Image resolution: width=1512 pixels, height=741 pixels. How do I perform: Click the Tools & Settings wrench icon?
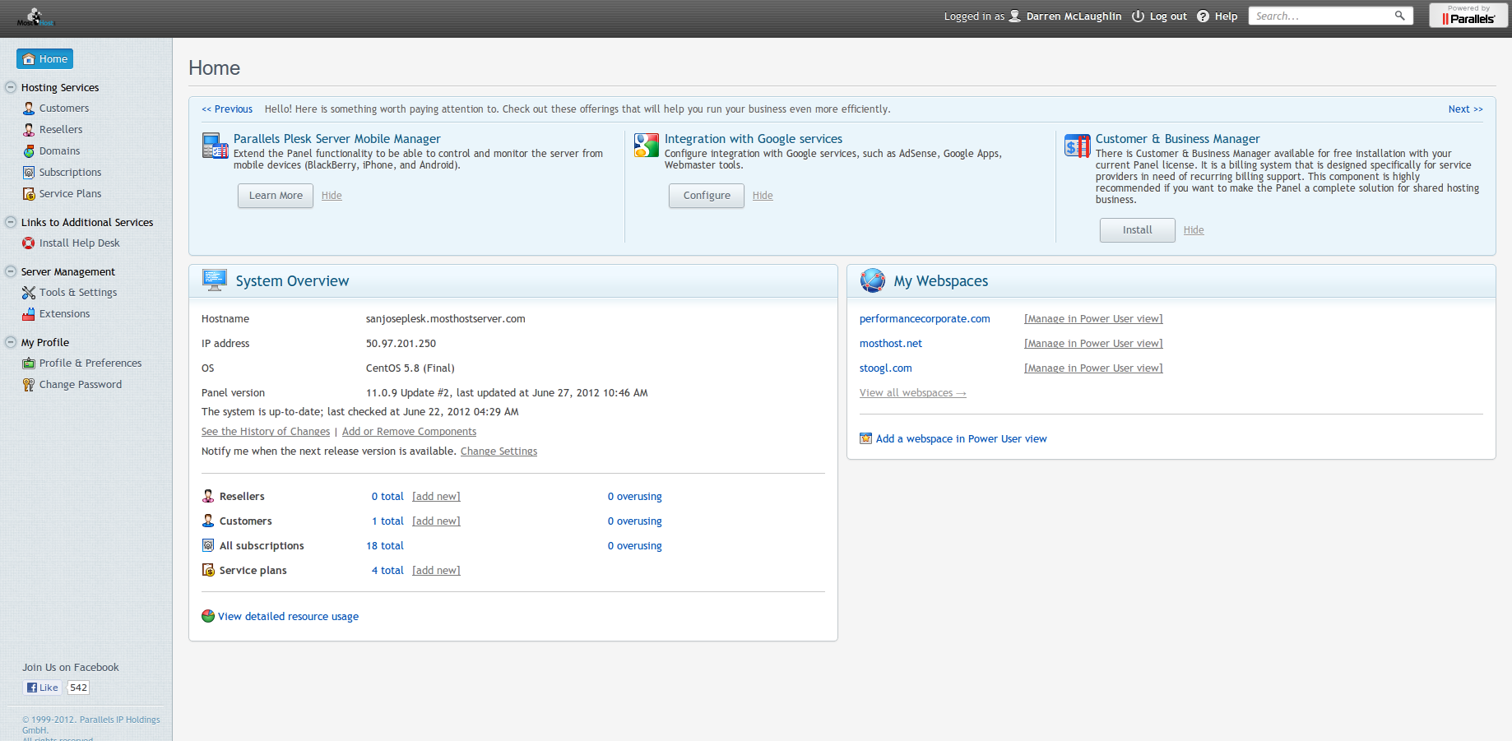29,293
